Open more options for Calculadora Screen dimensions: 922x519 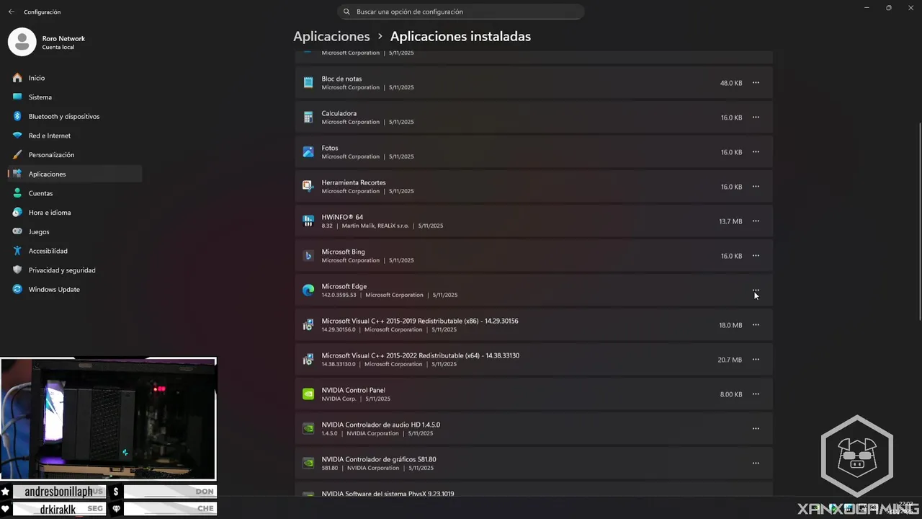pos(756,117)
